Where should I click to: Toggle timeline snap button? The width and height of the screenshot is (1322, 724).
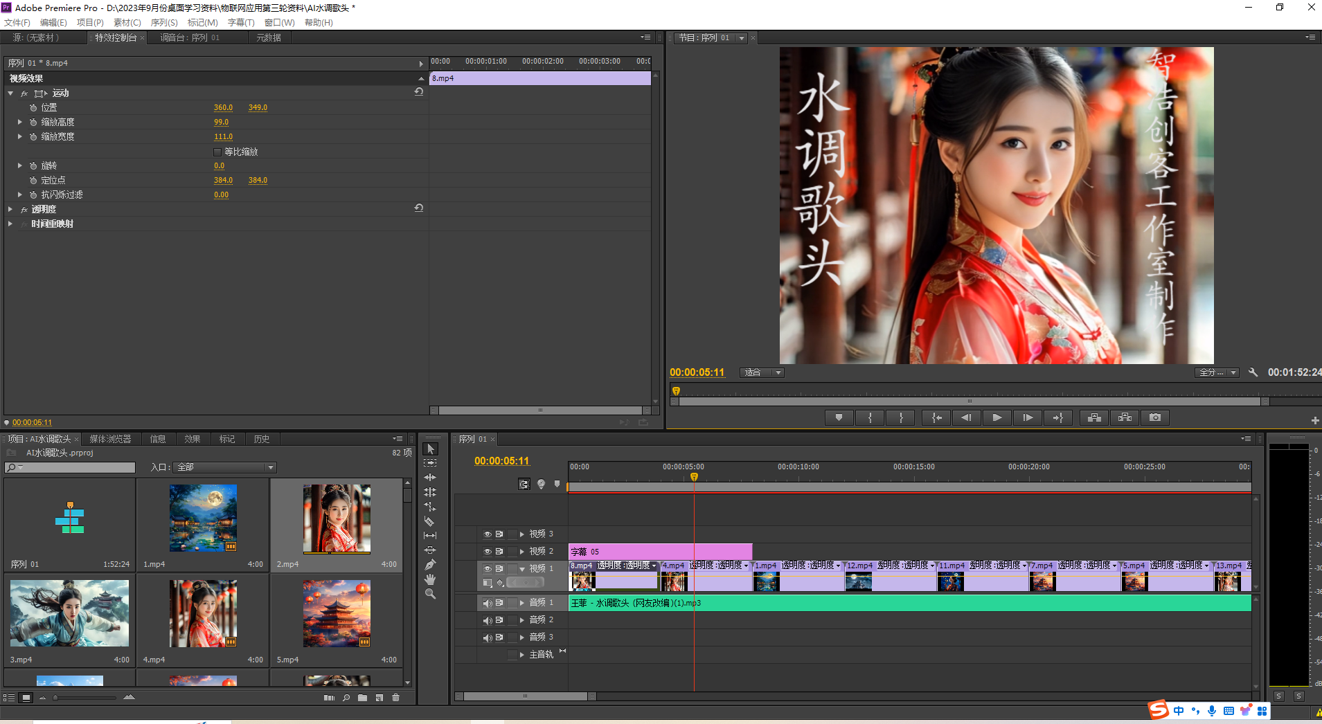(x=524, y=485)
